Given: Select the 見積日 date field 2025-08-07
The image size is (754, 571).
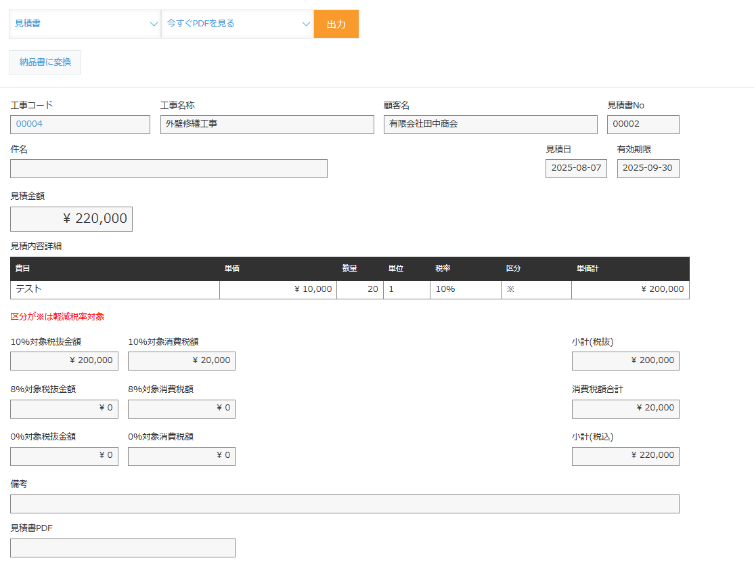Looking at the screenshot, I should 576,169.
